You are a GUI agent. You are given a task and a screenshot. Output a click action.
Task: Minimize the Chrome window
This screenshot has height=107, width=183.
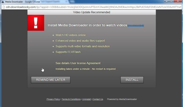[166, 1]
